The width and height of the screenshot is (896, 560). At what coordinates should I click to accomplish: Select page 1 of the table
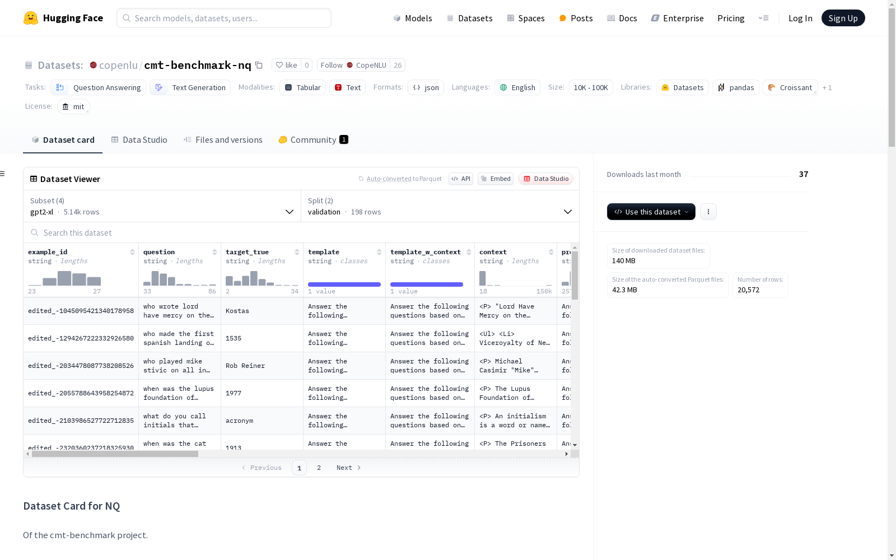click(299, 468)
